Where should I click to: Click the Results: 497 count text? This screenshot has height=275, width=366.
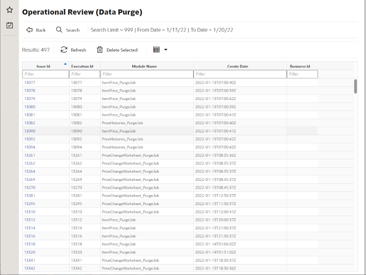36,50
